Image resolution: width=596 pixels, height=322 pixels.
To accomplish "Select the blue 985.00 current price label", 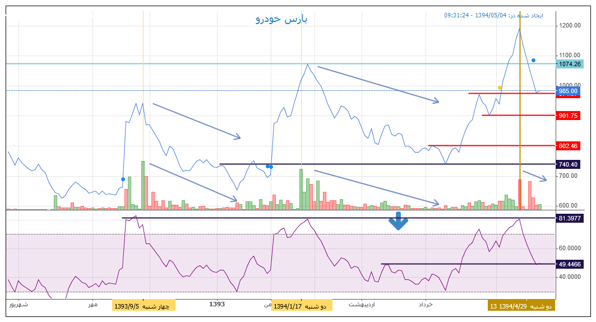I will click(568, 90).
